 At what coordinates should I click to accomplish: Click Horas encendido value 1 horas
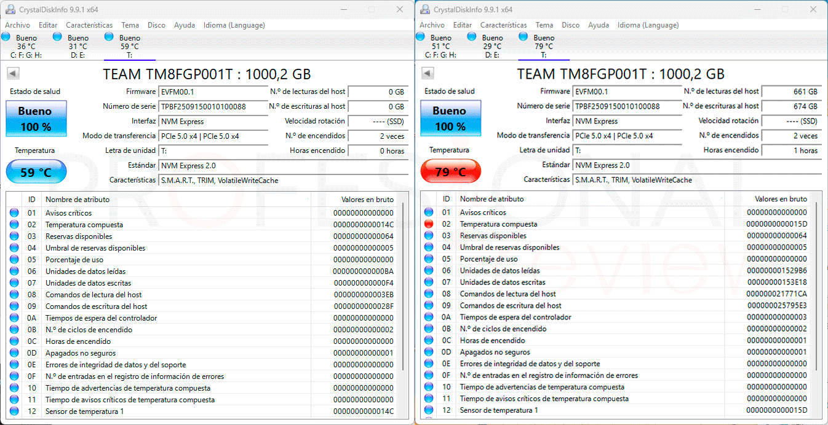(x=790, y=150)
